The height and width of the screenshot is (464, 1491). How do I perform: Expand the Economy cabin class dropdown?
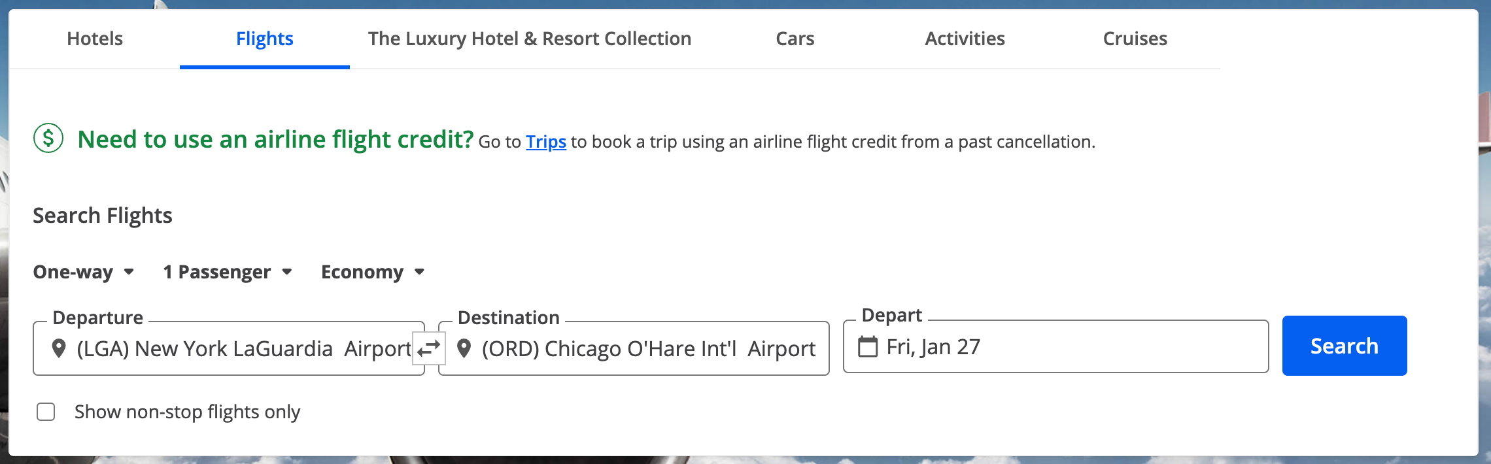tap(373, 272)
